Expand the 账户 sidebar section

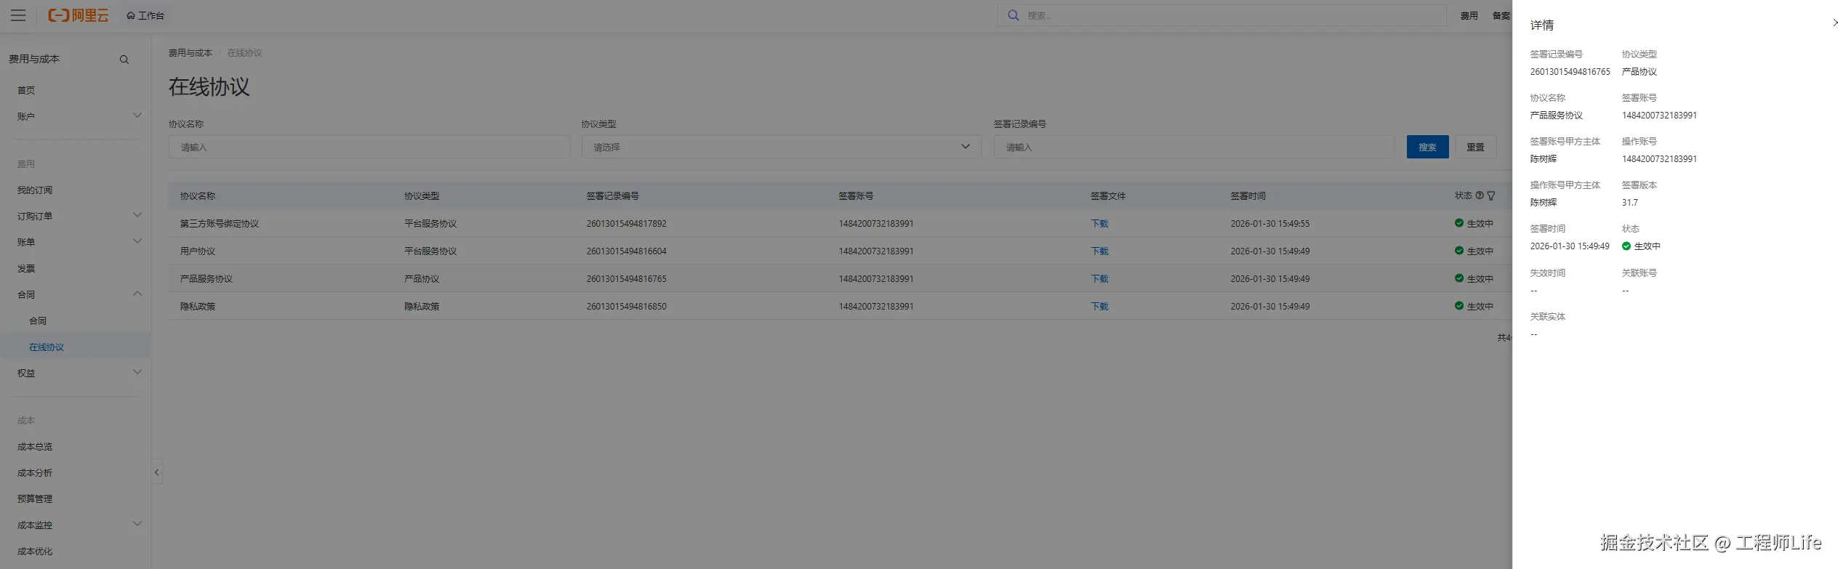(x=137, y=116)
